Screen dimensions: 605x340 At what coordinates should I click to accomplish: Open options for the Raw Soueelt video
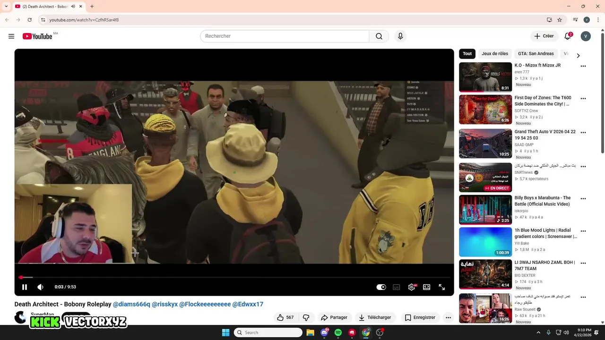tap(583, 297)
